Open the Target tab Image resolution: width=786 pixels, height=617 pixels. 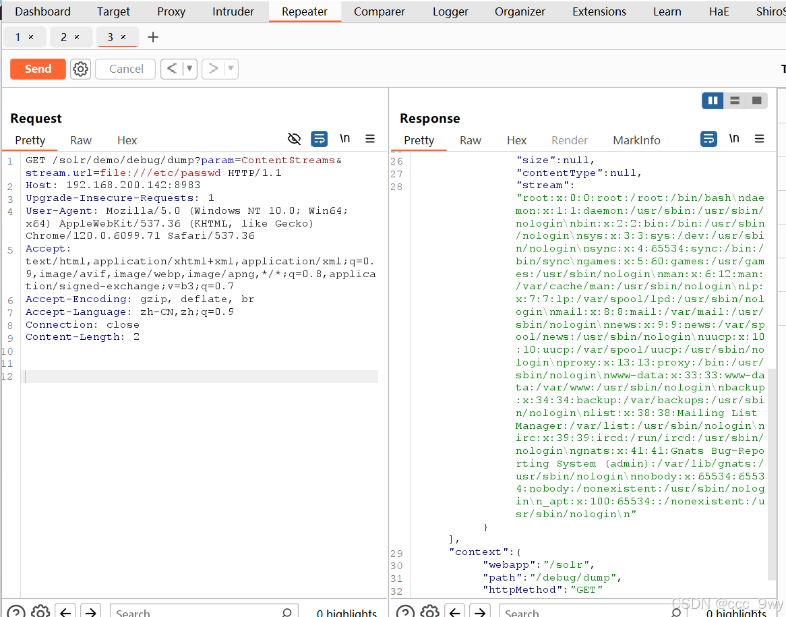point(113,11)
